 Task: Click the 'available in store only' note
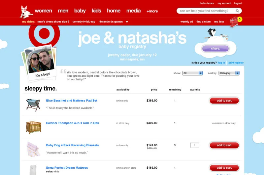coord(224,123)
